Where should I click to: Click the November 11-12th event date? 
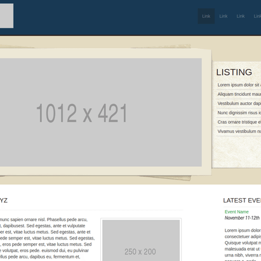[242, 218]
